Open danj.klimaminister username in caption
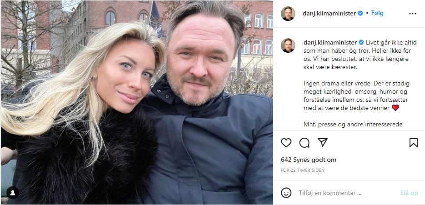Viewport: 425px width, 205px height. pyautogui.click(x=330, y=43)
